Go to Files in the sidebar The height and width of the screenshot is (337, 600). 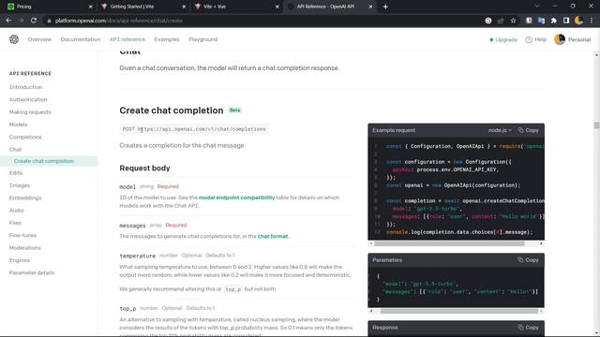(x=15, y=223)
